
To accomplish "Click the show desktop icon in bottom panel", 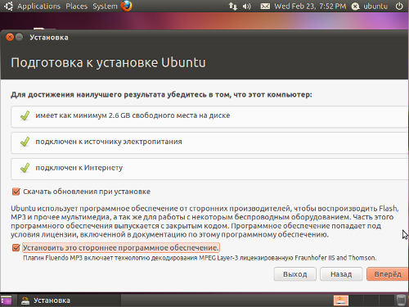I will 6,300.
